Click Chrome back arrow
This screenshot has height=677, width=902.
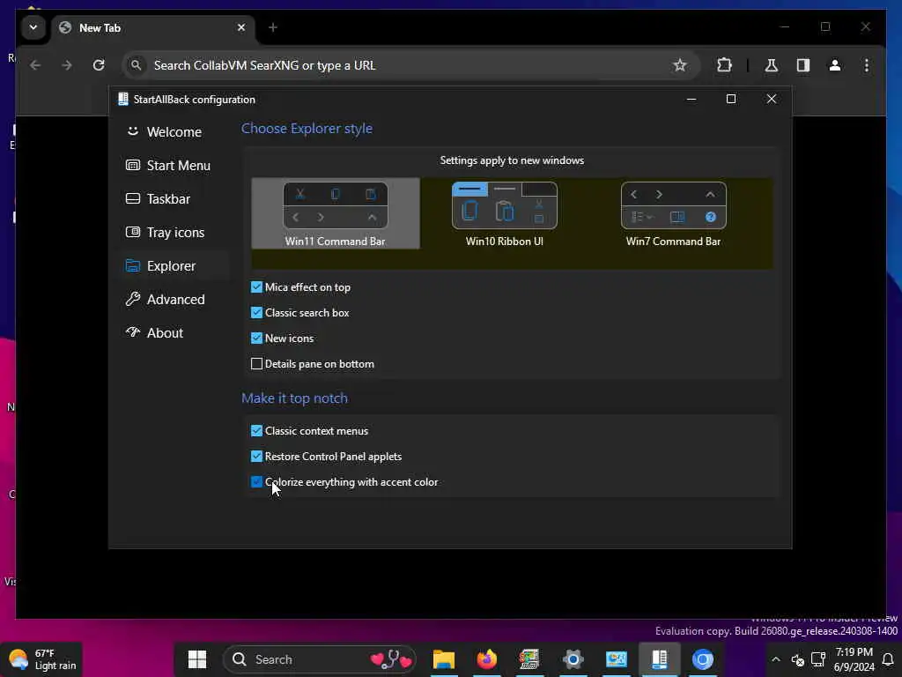coord(35,65)
